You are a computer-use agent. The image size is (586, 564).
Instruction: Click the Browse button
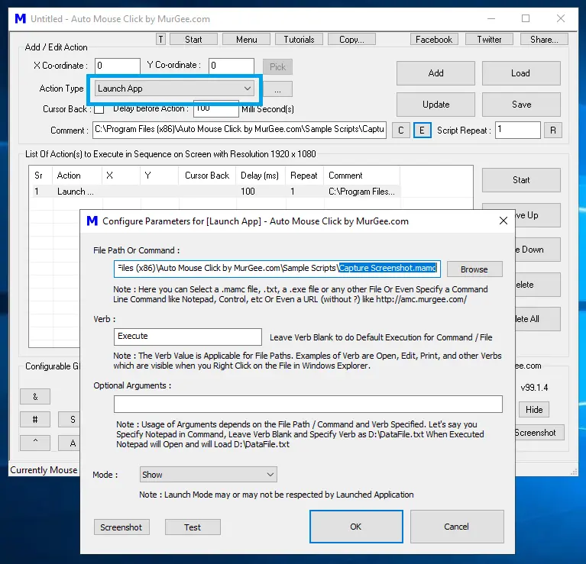click(x=474, y=269)
